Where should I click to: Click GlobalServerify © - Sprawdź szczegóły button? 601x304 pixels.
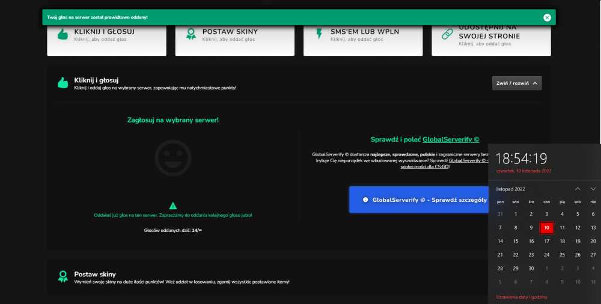418,199
